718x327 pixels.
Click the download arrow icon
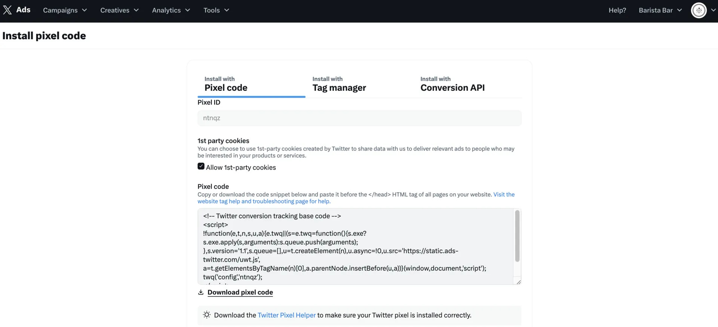click(x=201, y=292)
